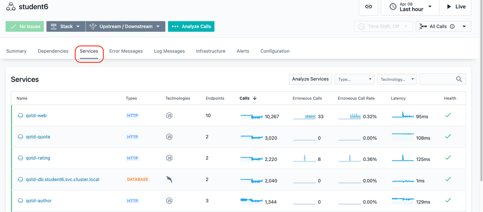This screenshot has width=483, height=212.
Task: Click the service icon beside qotd-quote
Action: click(x=21, y=137)
